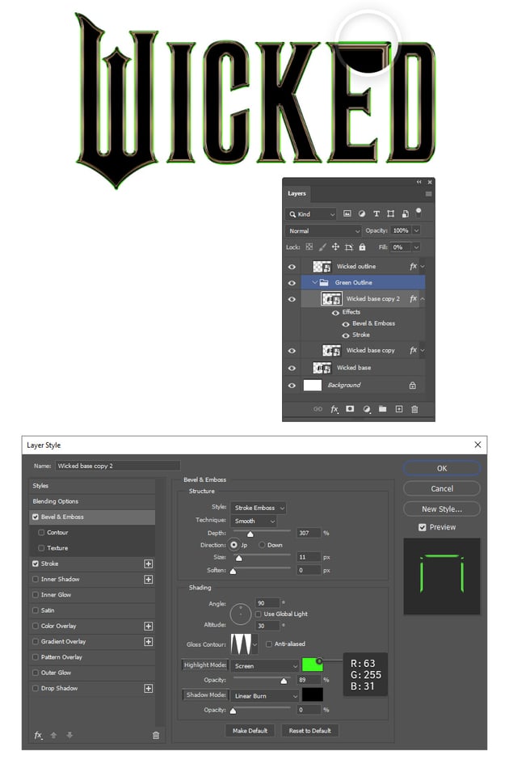The width and height of the screenshot is (509, 764).
Task: Click fx icon at Layer Style dialog bottom
Action: 38,735
